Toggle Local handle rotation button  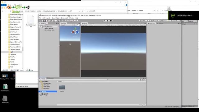pyautogui.click(x=75, y=21)
